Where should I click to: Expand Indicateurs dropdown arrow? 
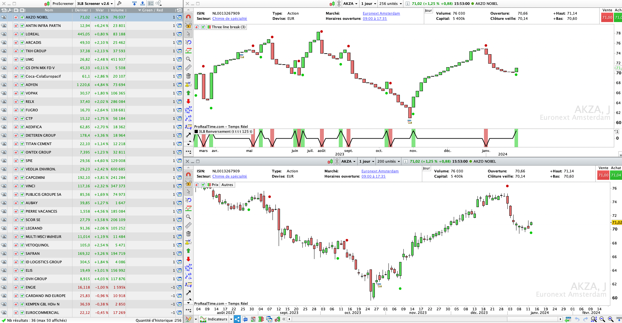pyautogui.click(x=231, y=319)
